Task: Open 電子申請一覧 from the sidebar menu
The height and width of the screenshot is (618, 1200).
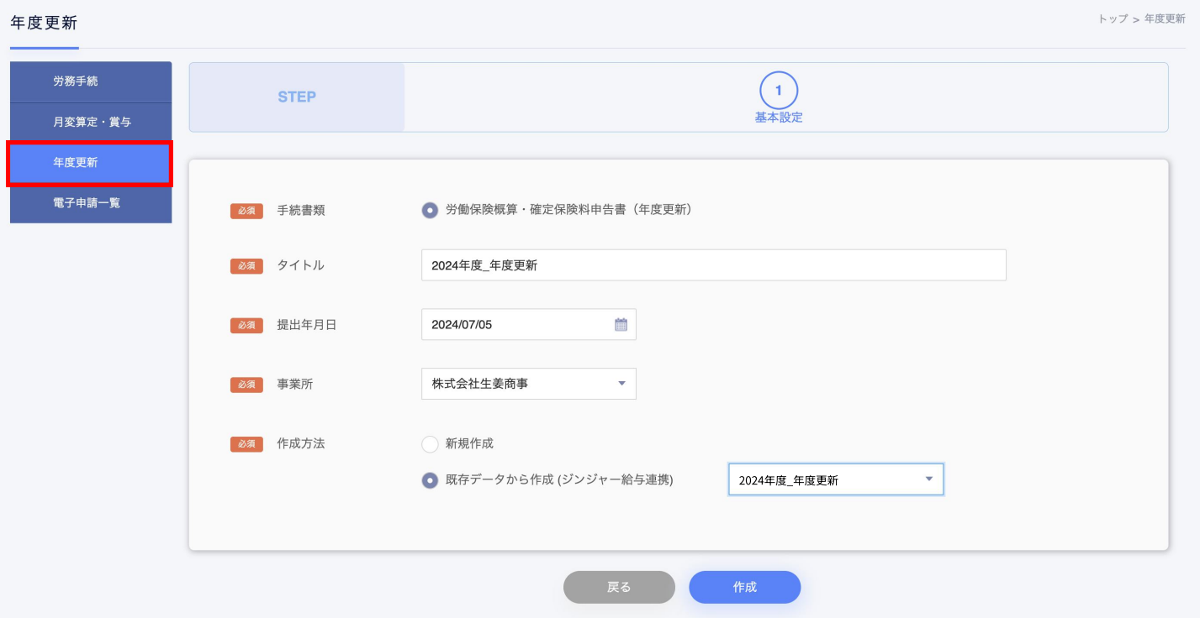Action: [x=91, y=202]
